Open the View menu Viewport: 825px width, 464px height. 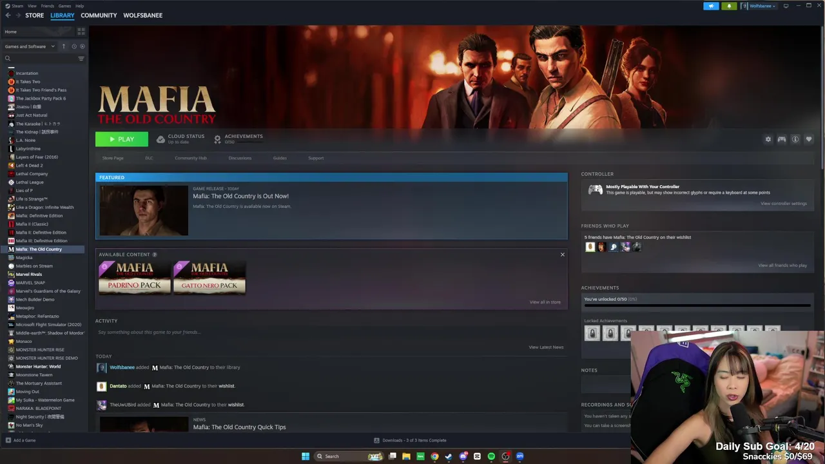pyautogui.click(x=32, y=6)
